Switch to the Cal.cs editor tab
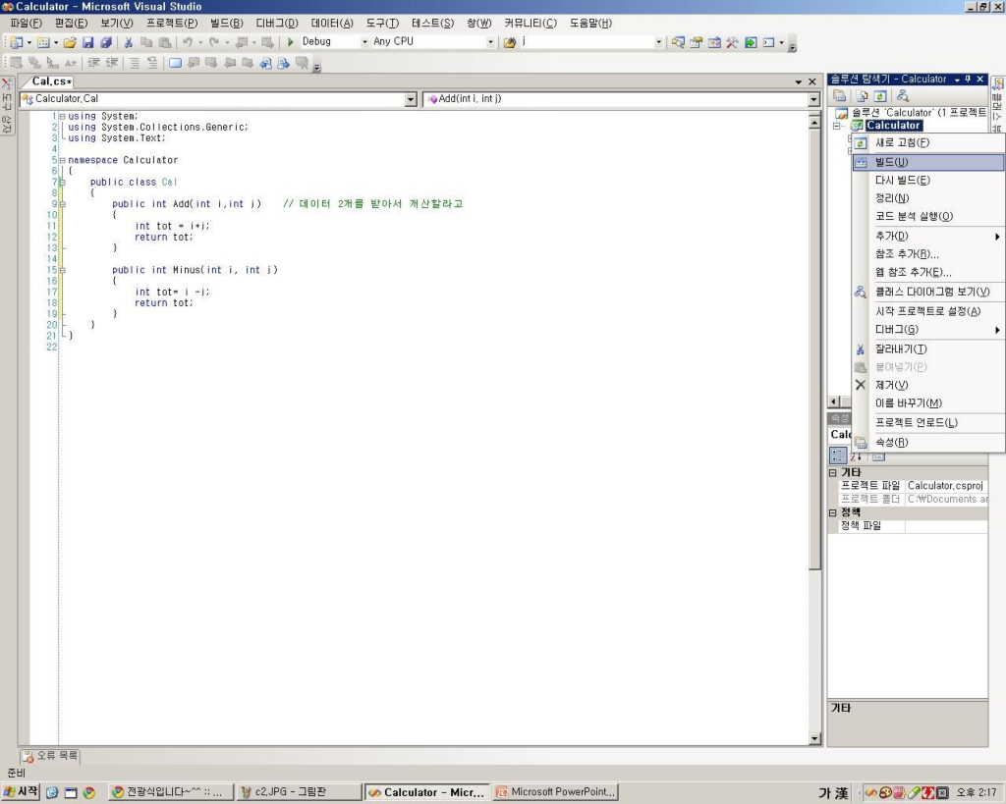1006x804 pixels. point(51,81)
